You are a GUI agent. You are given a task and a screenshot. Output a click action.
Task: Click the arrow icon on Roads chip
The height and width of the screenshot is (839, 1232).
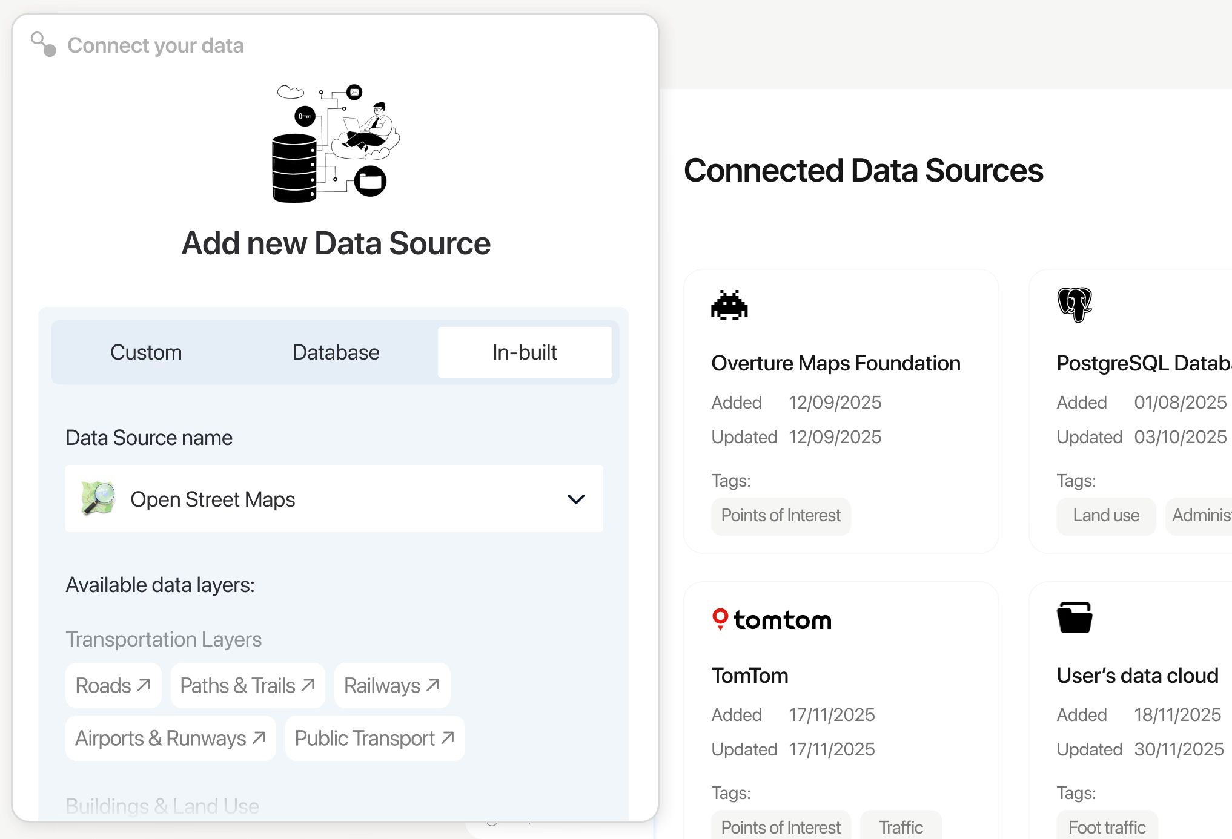(144, 685)
